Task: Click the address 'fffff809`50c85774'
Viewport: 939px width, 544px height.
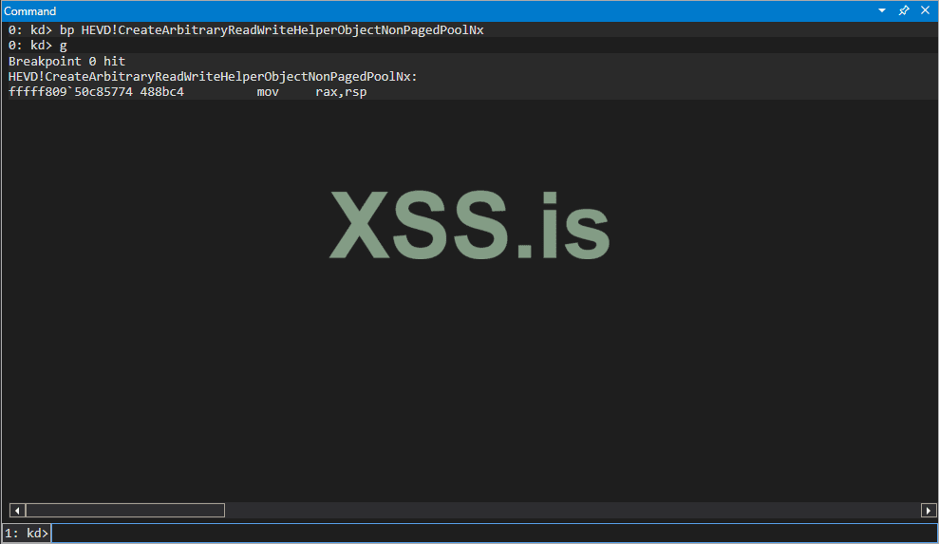Action: pos(70,92)
